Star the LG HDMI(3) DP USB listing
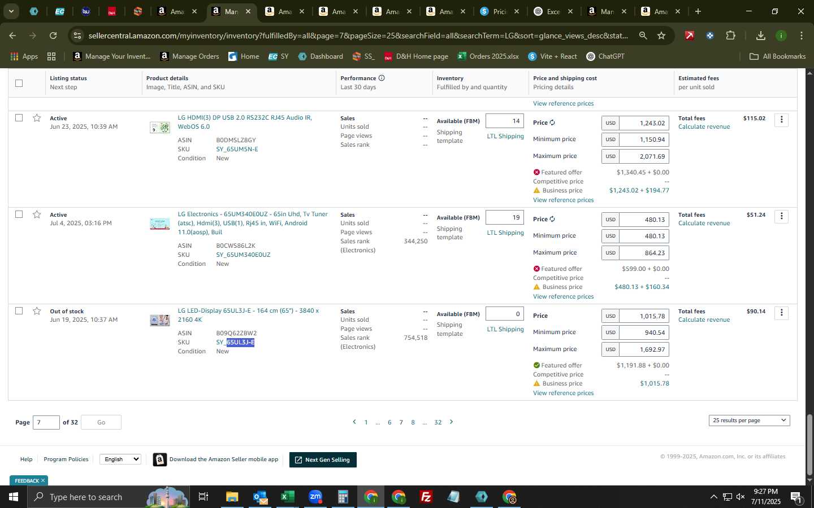Screen dimensions: 814x508 tap(37, 118)
